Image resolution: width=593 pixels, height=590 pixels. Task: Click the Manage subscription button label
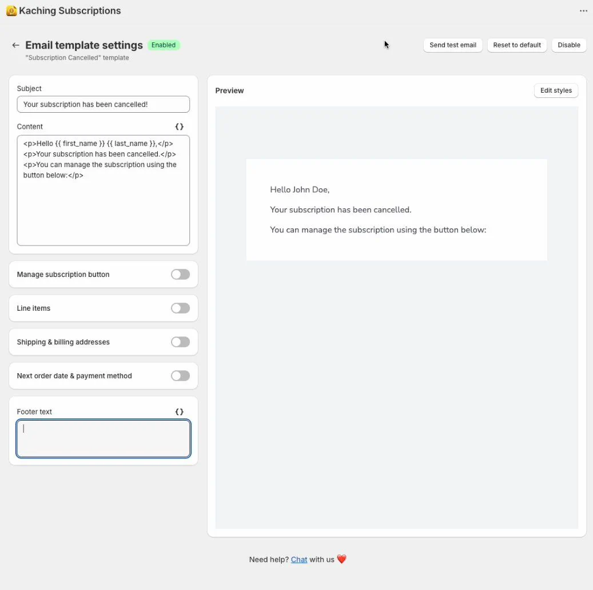pyautogui.click(x=63, y=274)
